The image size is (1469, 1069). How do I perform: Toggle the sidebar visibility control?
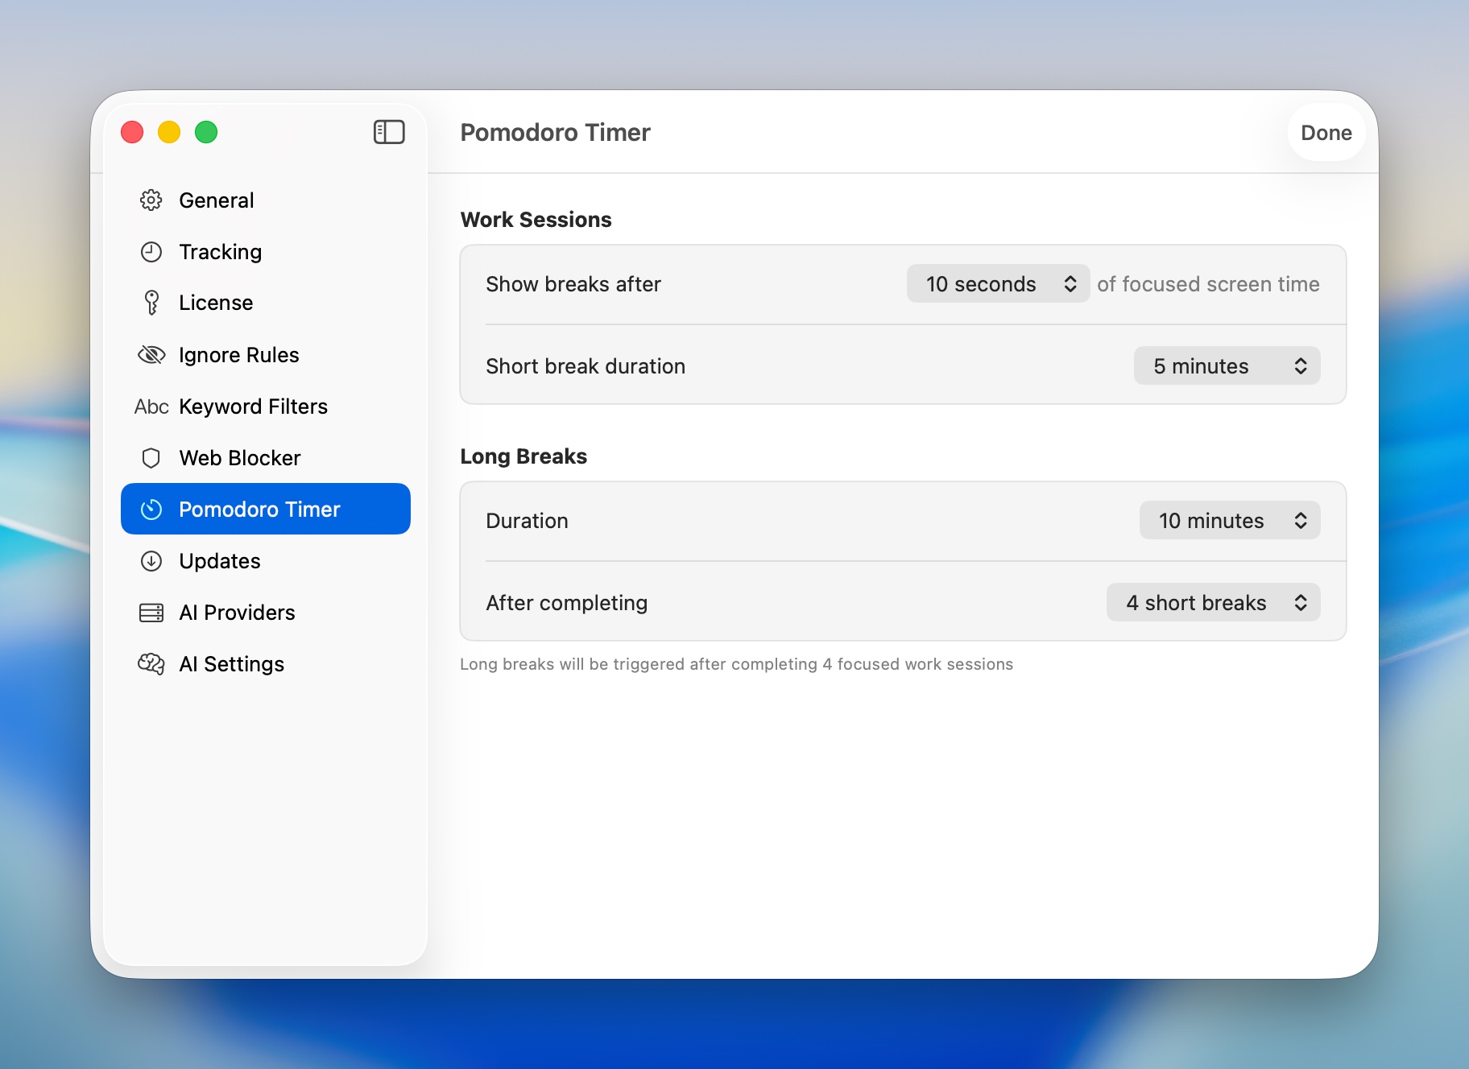389,131
